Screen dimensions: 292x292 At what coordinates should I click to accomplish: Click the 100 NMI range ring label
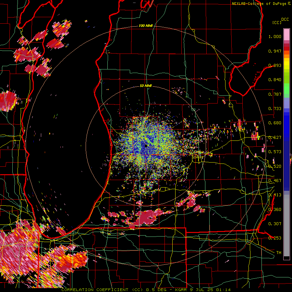point(146,26)
